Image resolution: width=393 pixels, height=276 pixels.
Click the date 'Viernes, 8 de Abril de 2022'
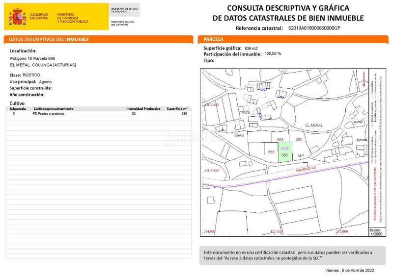(350, 270)
